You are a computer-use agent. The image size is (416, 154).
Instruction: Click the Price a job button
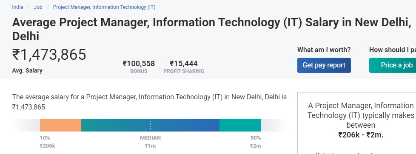pos(393,65)
